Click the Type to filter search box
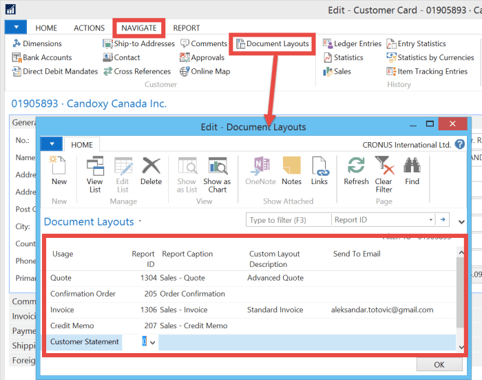 (x=287, y=220)
